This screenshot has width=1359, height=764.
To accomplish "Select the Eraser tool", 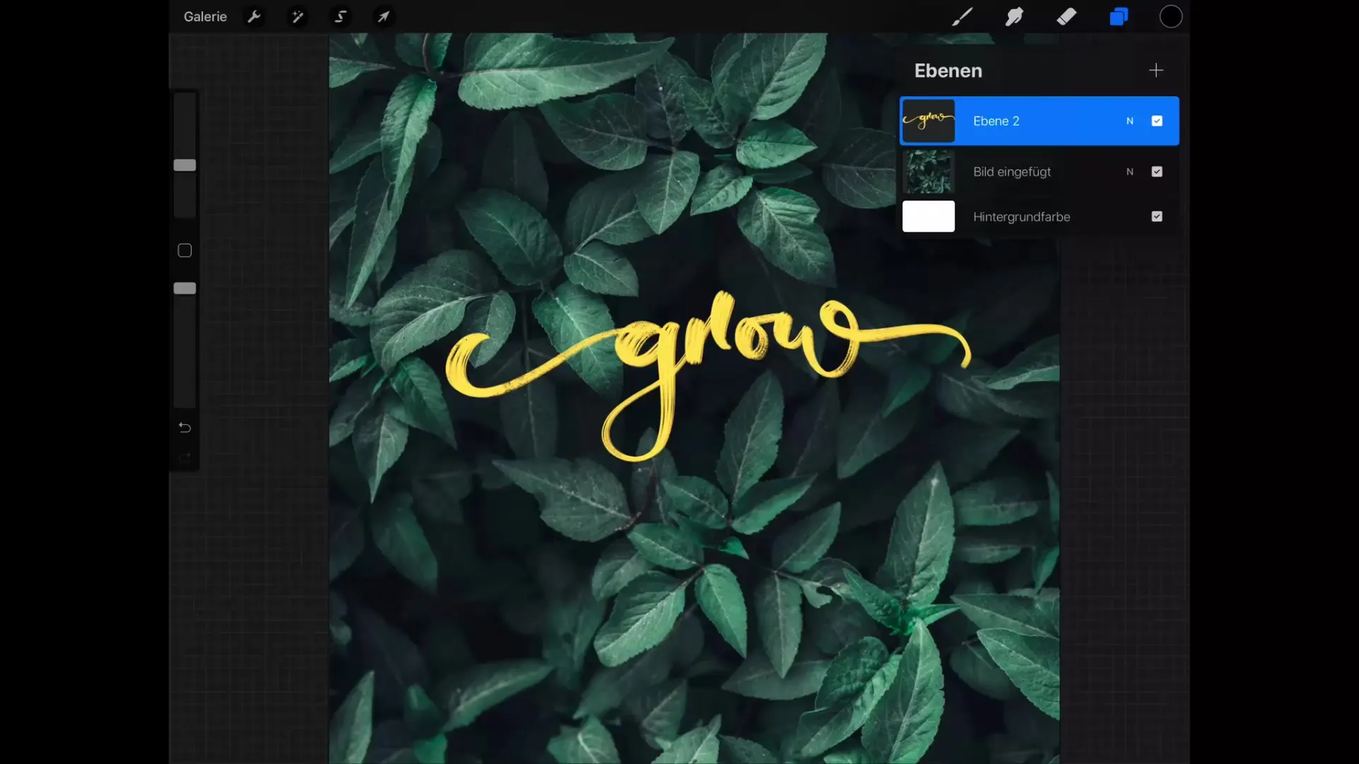I will [x=1067, y=16].
